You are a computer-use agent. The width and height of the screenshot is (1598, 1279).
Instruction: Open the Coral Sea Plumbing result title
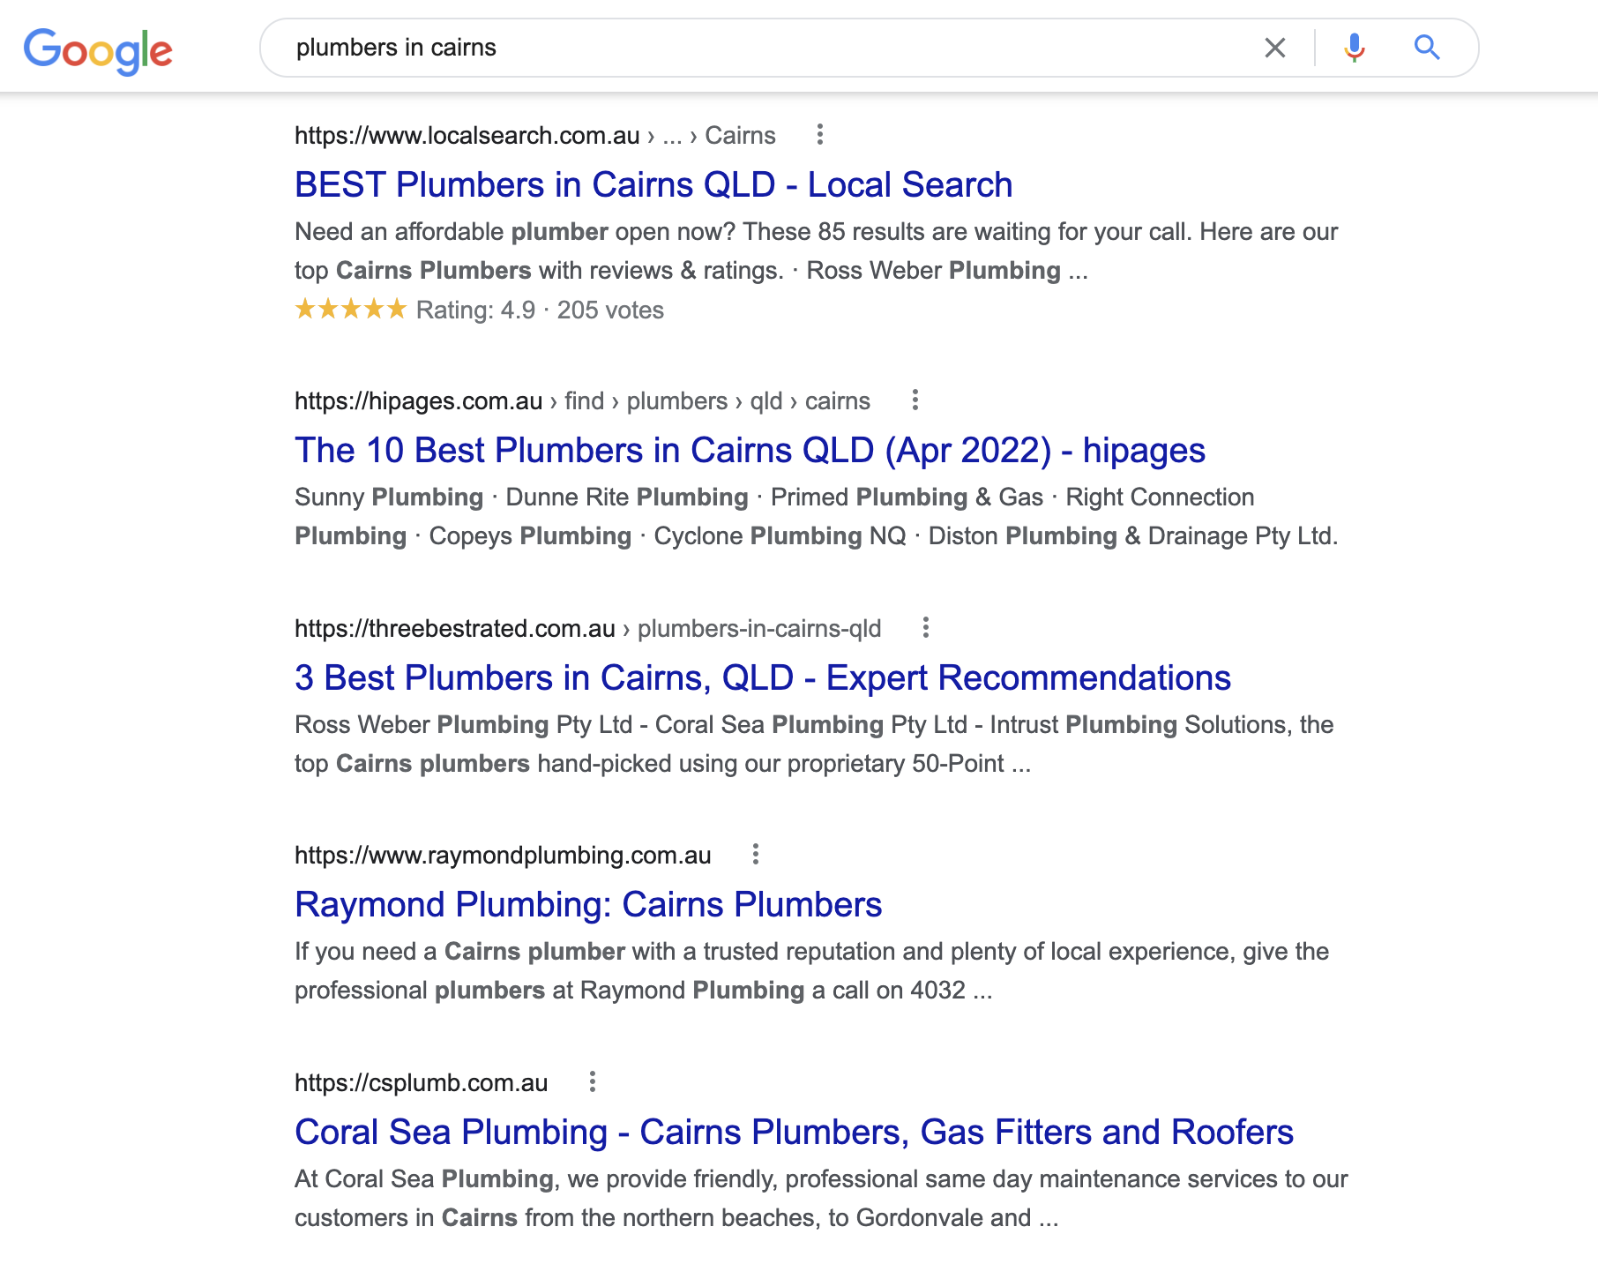pos(793,1133)
